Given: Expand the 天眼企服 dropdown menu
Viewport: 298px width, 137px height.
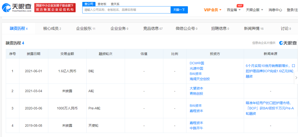Looking at the screenshot, I should (x=254, y=10).
